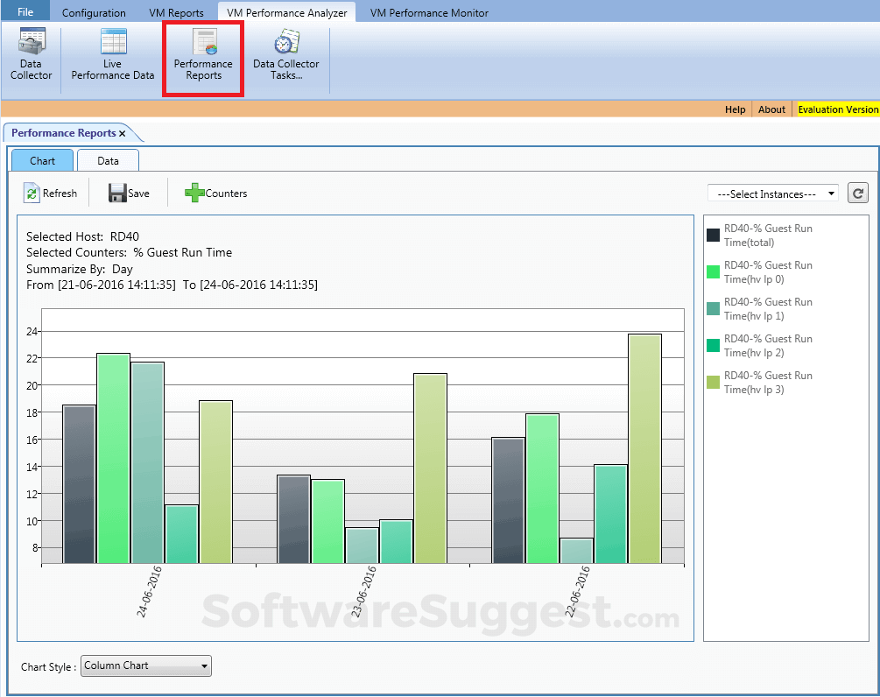The height and width of the screenshot is (697, 880).
Task: Switch to the VM Reports tab
Action: click(178, 11)
